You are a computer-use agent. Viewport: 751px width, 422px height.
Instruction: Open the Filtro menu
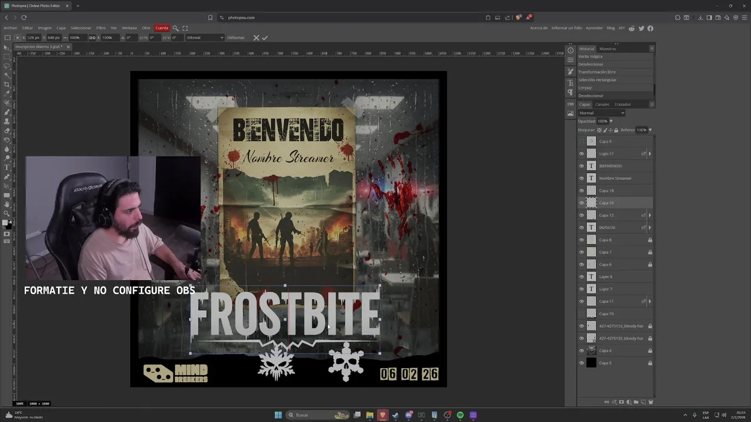pyautogui.click(x=101, y=28)
